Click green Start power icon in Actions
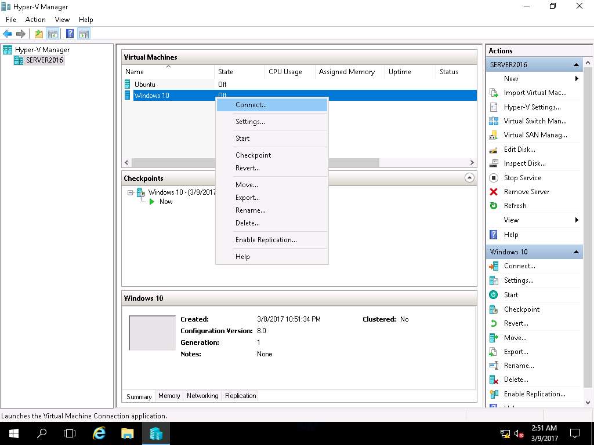This screenshot has width=594, height=445. [x=494, y=295]
